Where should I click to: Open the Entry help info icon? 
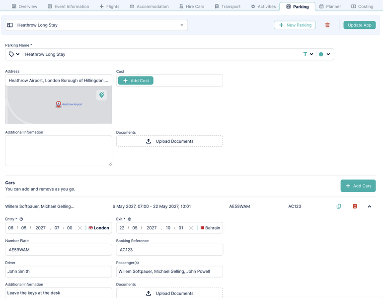click(x=21, y=219)
